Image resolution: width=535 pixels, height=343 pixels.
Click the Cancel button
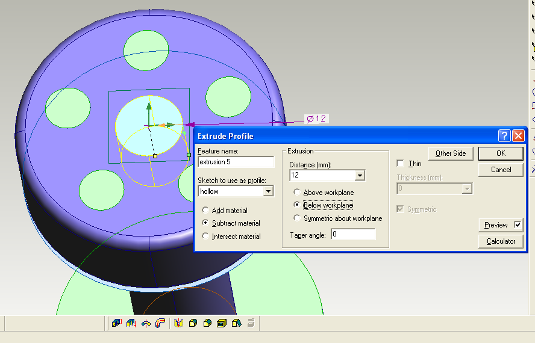tap(501, 170)
